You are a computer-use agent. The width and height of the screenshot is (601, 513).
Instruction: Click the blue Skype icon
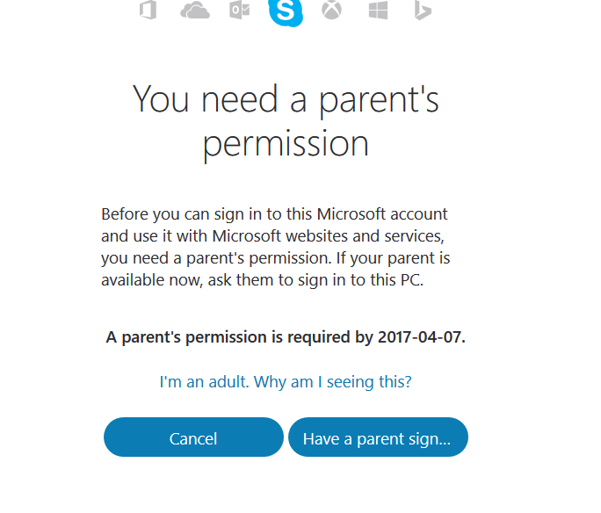(x=286, y=11)
